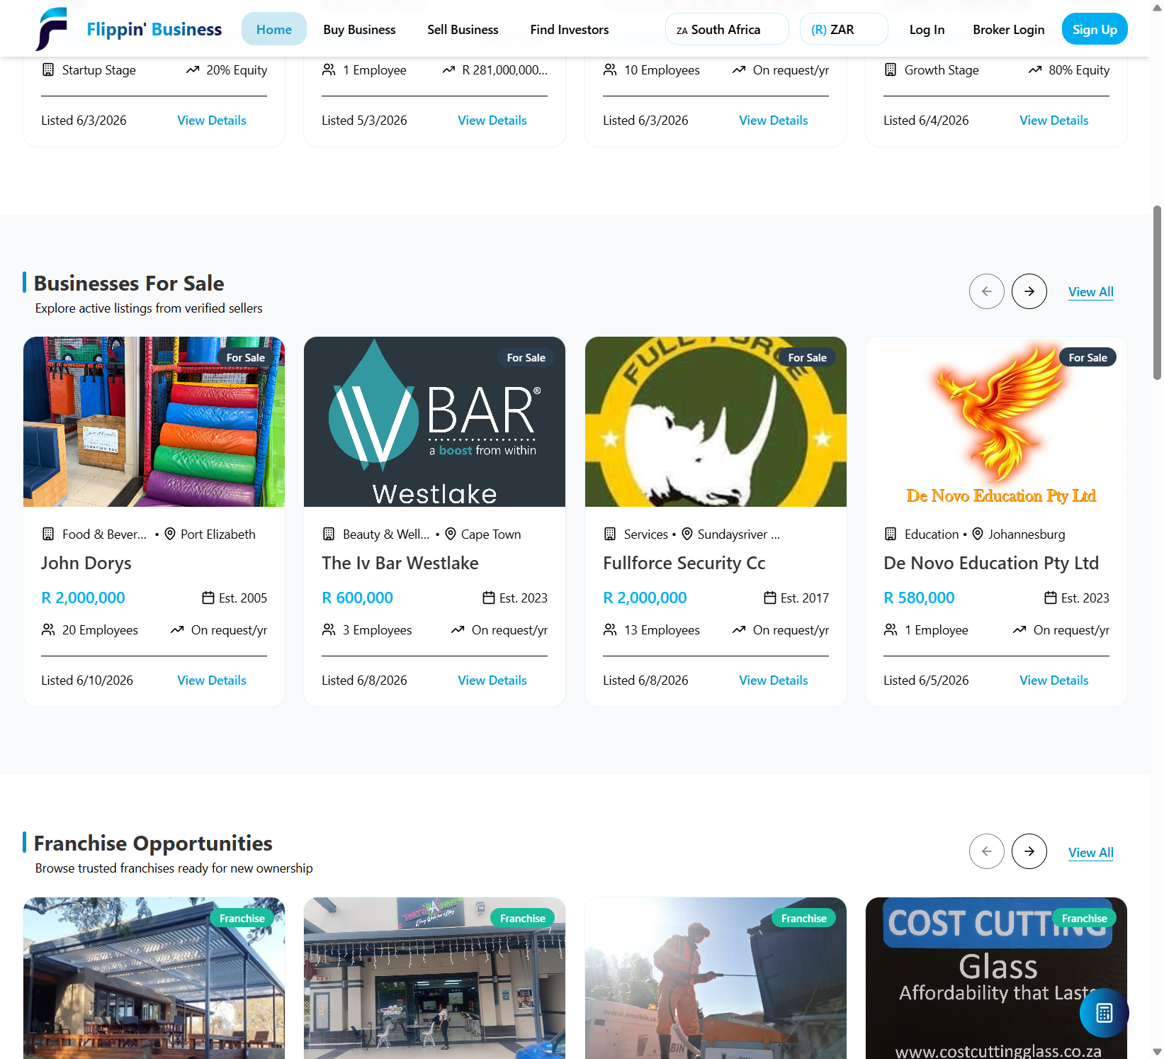The image size is (1164, 1059).
Task: Click the Fullforce Security Cc title
Action: [684, 563]
